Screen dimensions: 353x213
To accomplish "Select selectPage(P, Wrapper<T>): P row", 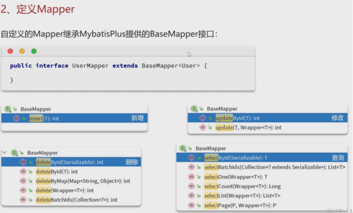I will (x=262, y=205).
